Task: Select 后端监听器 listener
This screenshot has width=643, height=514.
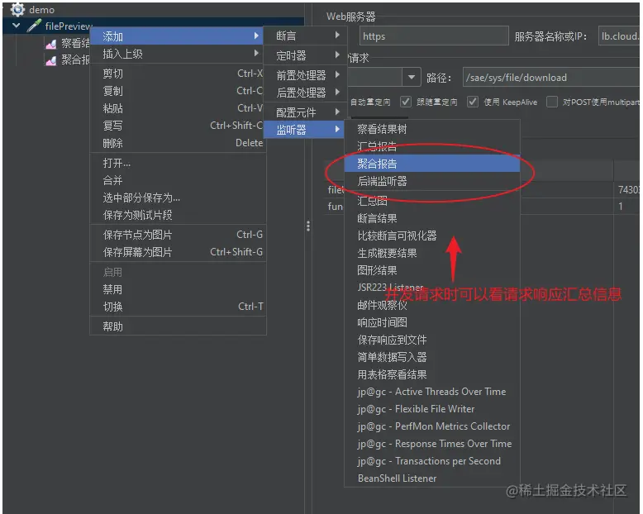Action: click(x=432, y=181)
